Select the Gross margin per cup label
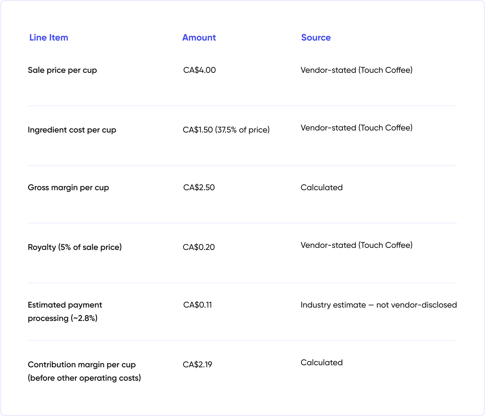The image size is (485, 416). pos(68,188)
